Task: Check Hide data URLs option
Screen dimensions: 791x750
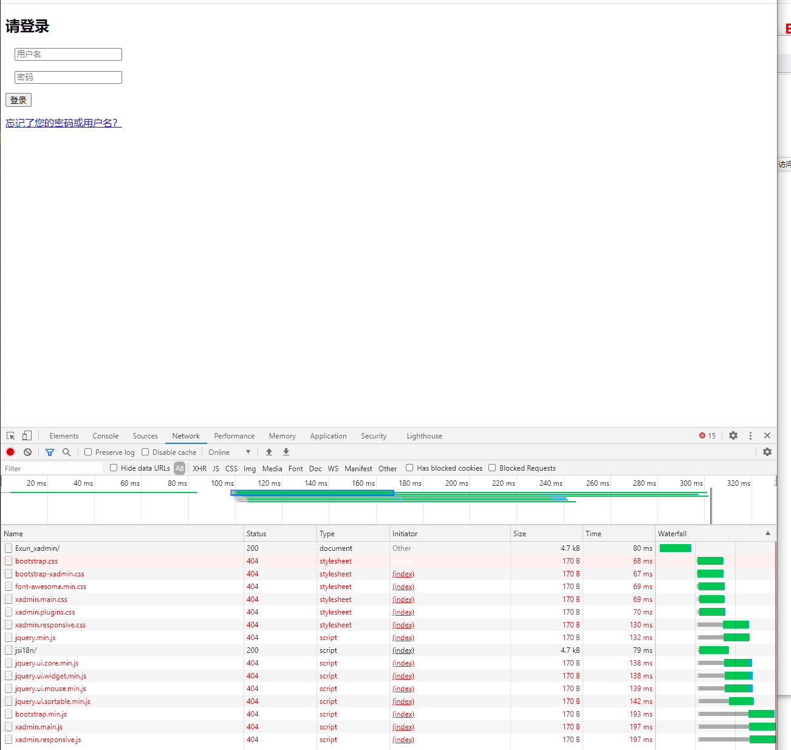Action: 114,468
